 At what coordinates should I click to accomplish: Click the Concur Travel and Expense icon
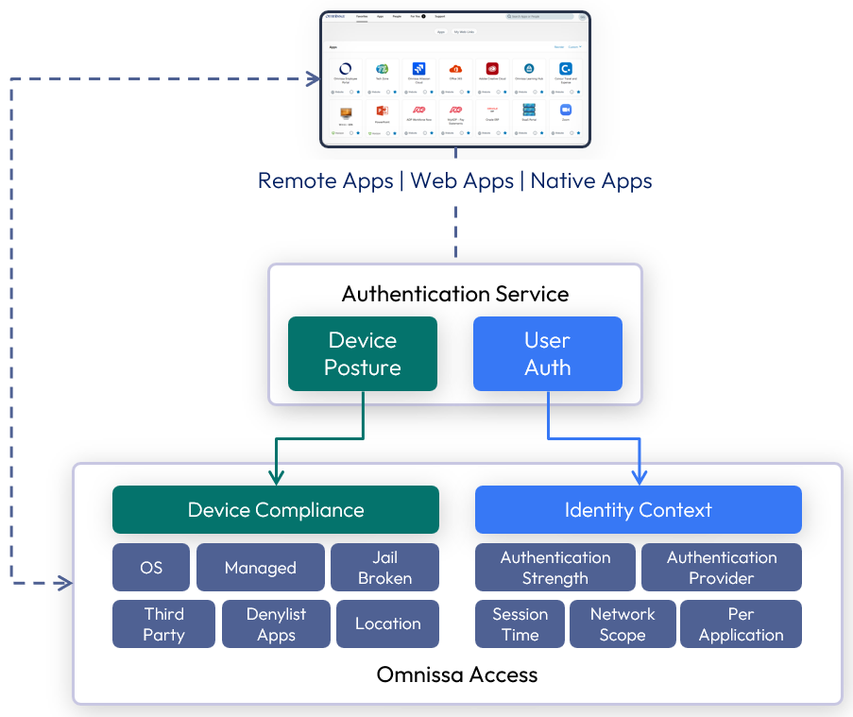click(x=566, y=69)
